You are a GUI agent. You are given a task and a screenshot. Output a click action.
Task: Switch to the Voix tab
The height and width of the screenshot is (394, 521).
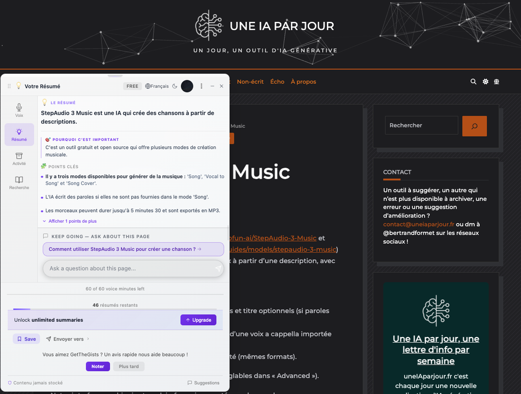click(19, 110)
